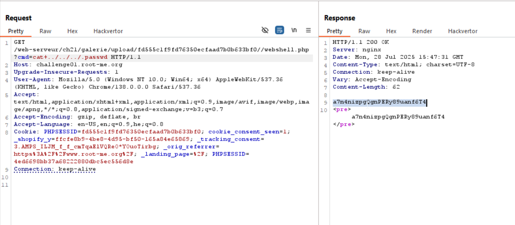This screenshot has width=515, height=225.
Task: Open the response Hackvertor tab
Action: point(462,31)
